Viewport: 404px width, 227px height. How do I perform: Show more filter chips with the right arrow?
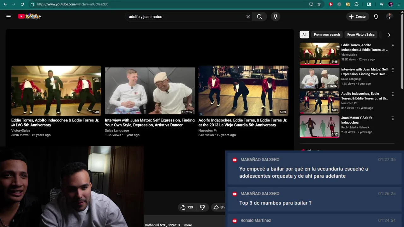[389, 35]
